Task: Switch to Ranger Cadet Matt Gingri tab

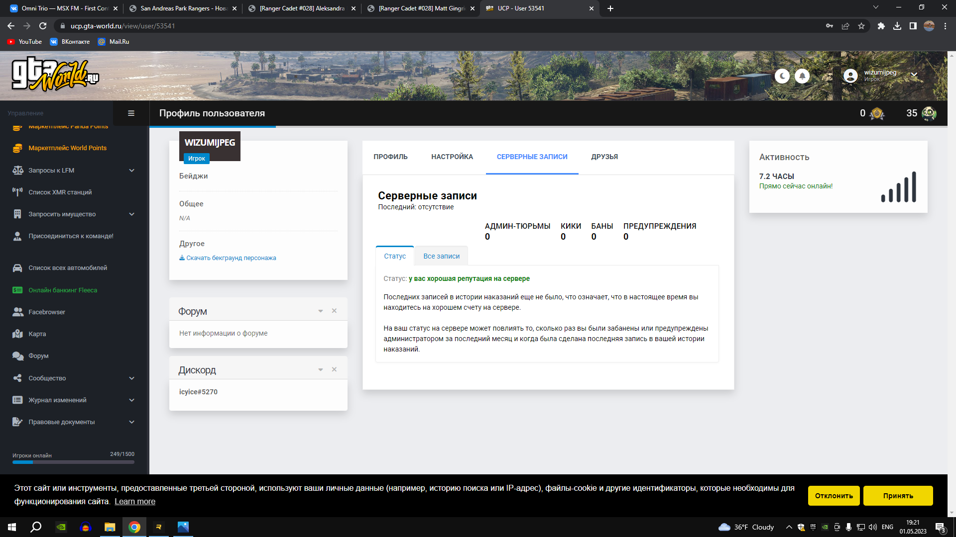Action: (x=421, y=8)
